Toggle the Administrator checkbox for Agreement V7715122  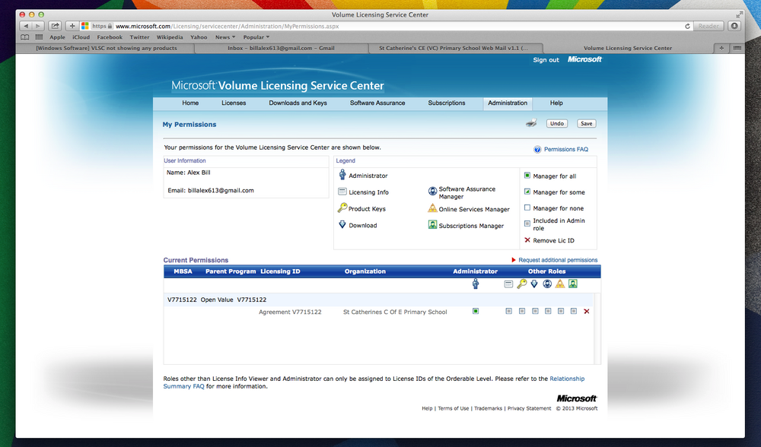pos(476,311)
